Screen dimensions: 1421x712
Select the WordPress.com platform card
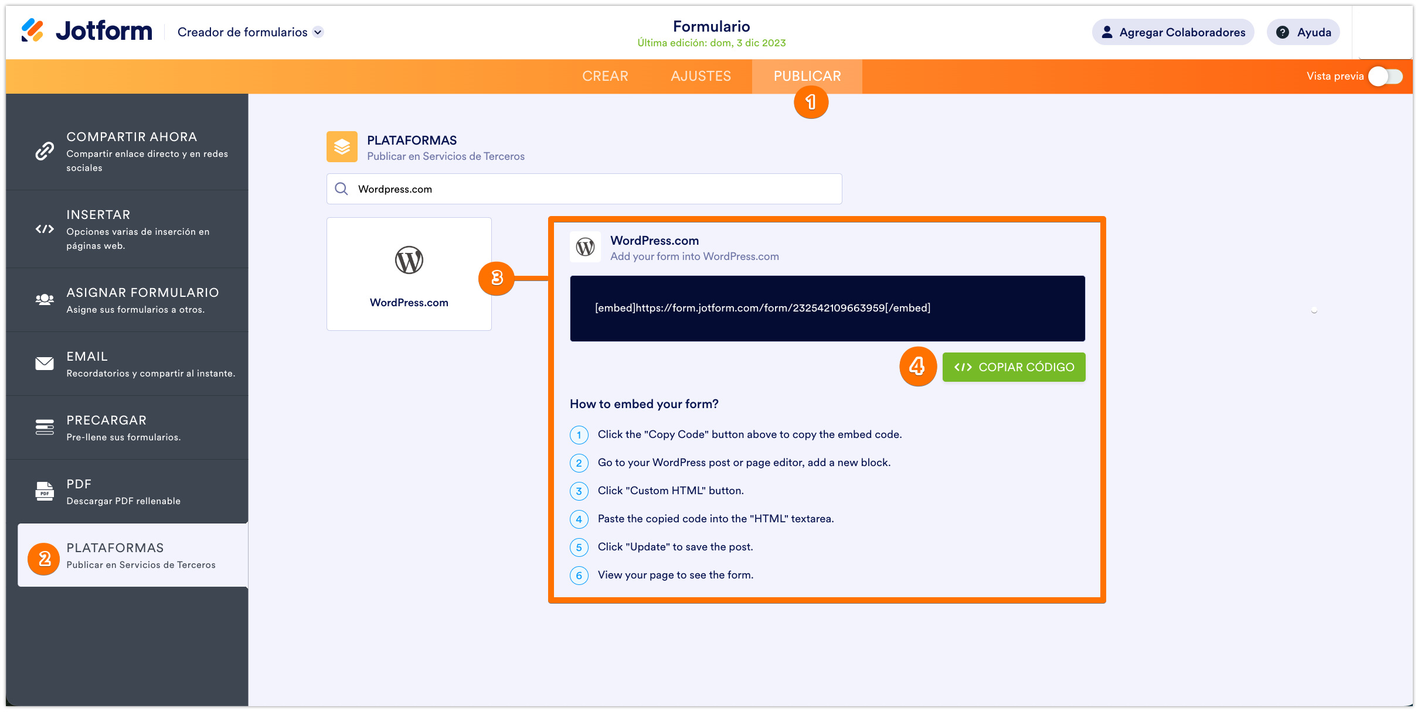coord(409,274)
